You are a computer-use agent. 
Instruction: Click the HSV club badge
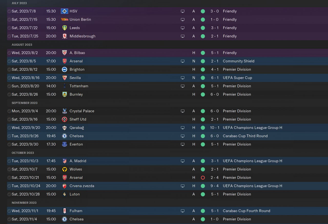pyautogui.click(x=65, y=11)
